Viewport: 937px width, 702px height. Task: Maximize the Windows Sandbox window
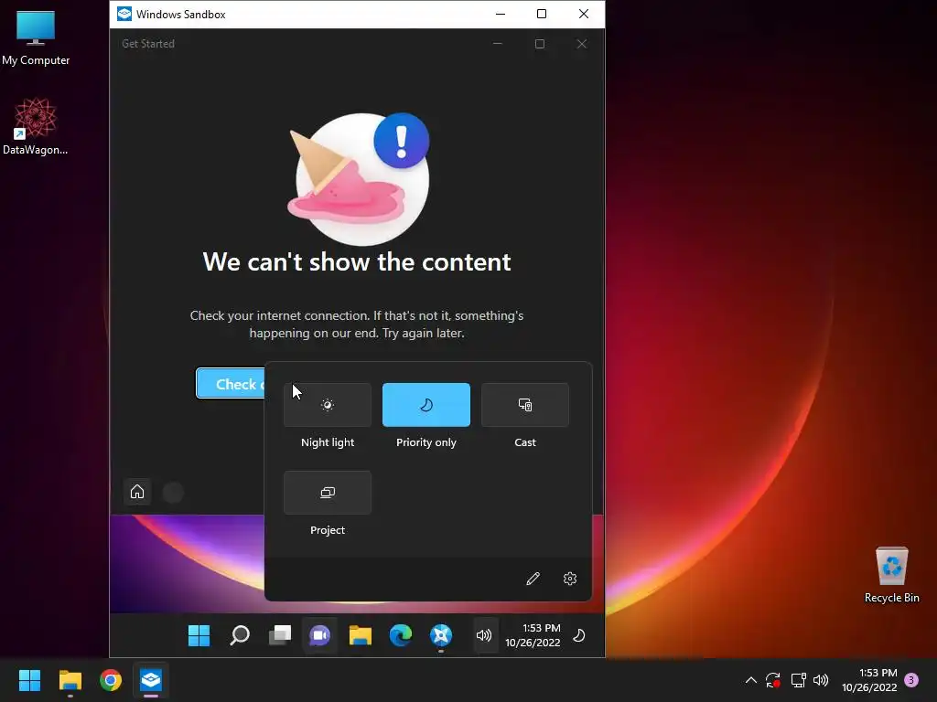(x=542, y=14)
